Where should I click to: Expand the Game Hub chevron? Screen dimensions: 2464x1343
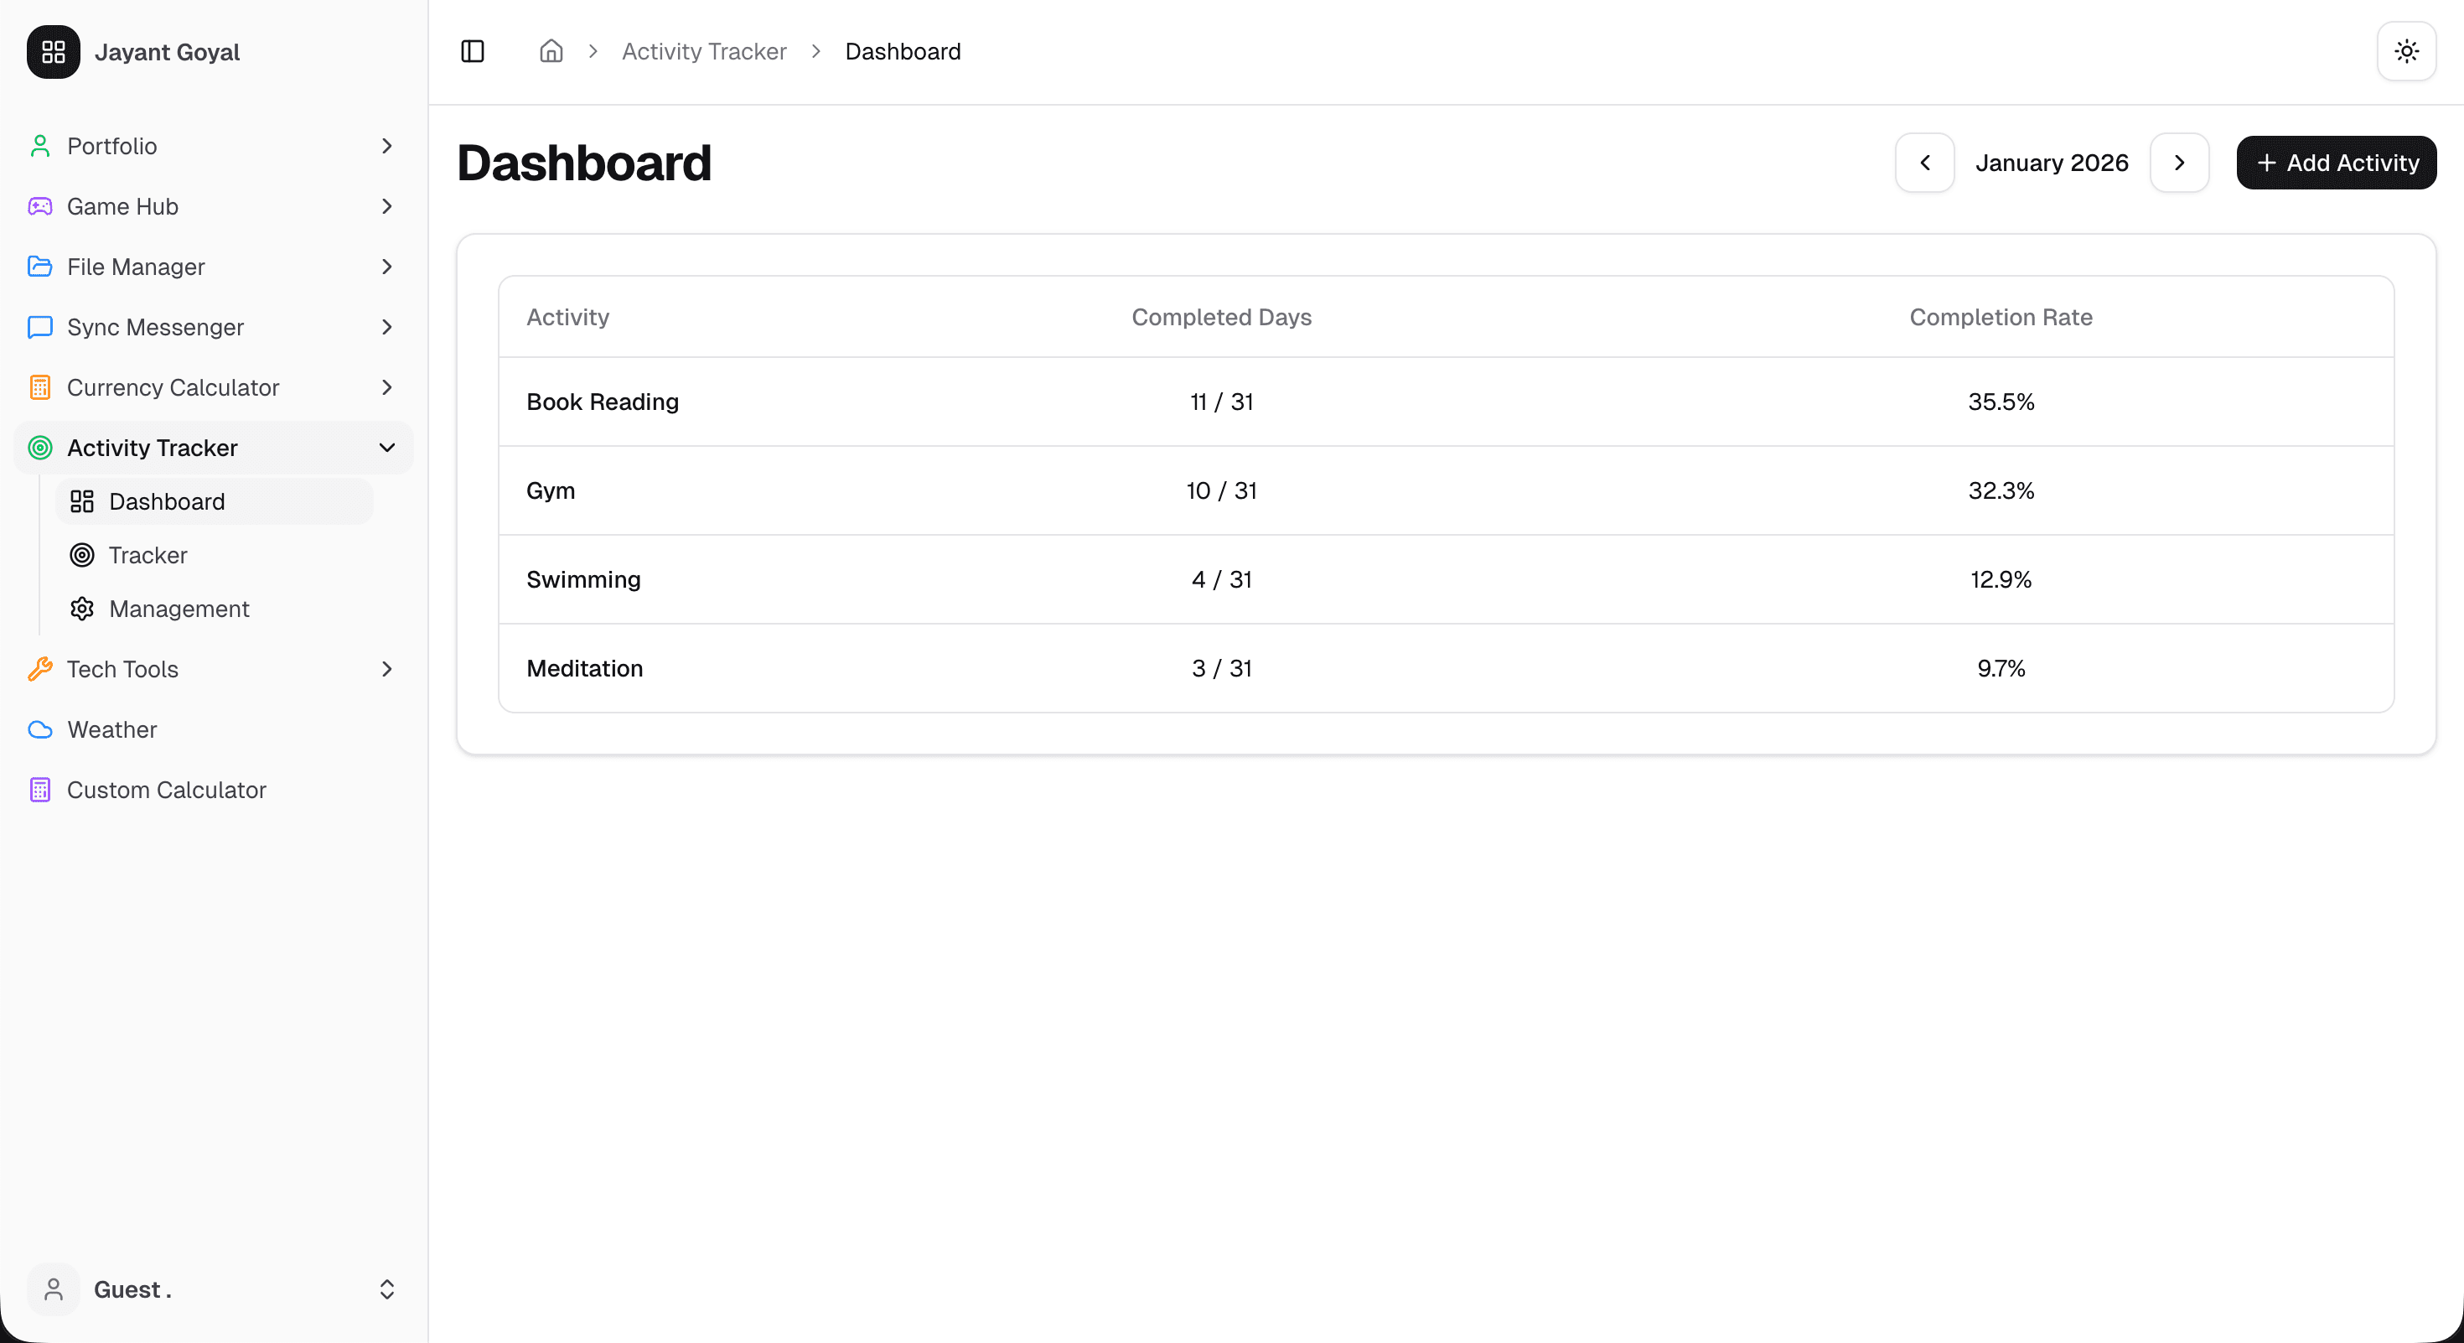coord(386,206)
